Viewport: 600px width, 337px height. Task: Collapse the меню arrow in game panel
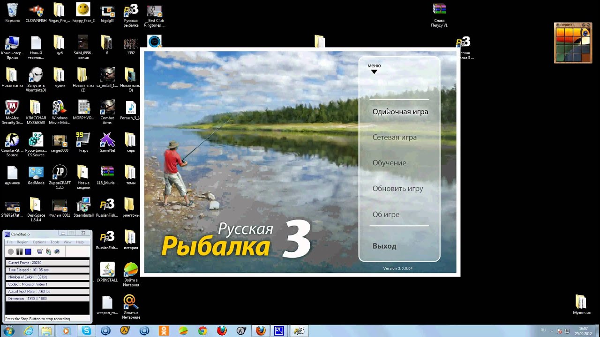[374, 72]
